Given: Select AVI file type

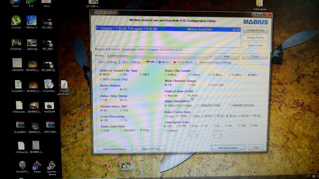Looking at the screenshot, I should point(124,75).
